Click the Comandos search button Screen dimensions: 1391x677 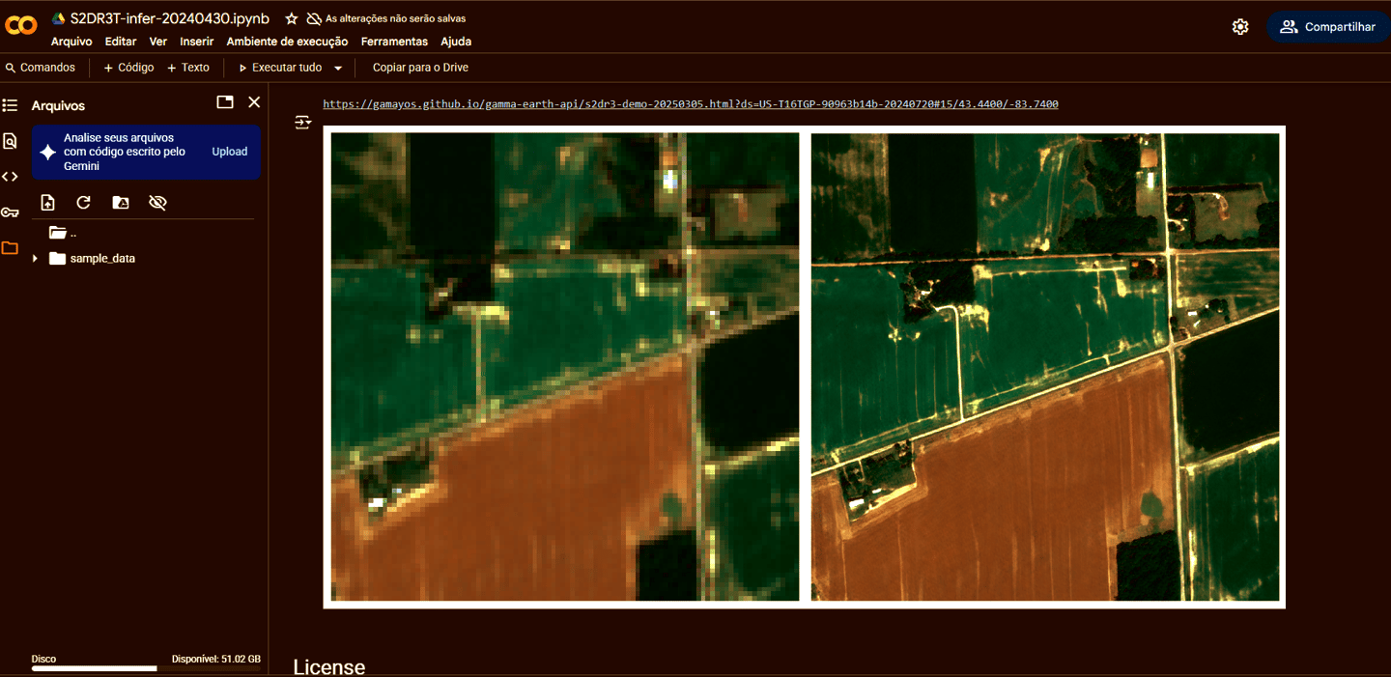point(41,68)
